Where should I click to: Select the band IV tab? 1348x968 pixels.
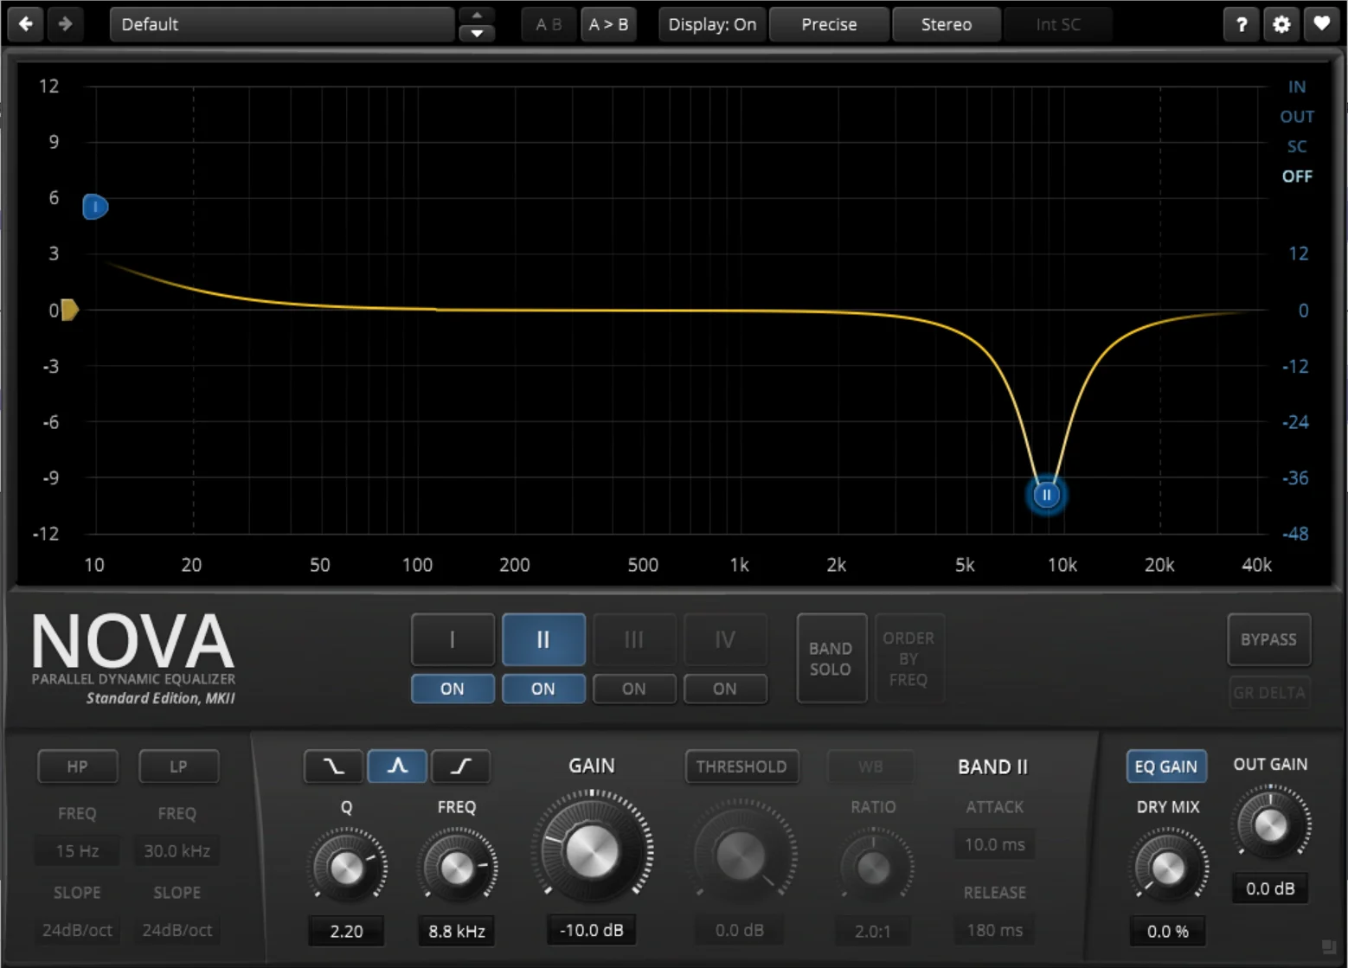(x=725, y=640)
